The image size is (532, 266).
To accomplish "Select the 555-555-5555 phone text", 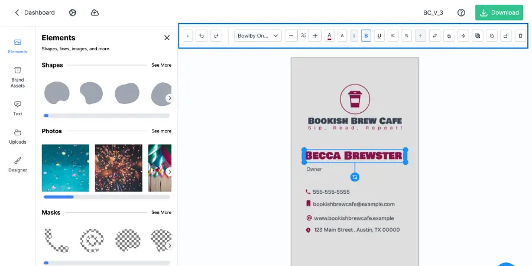I will coord(331,192).
